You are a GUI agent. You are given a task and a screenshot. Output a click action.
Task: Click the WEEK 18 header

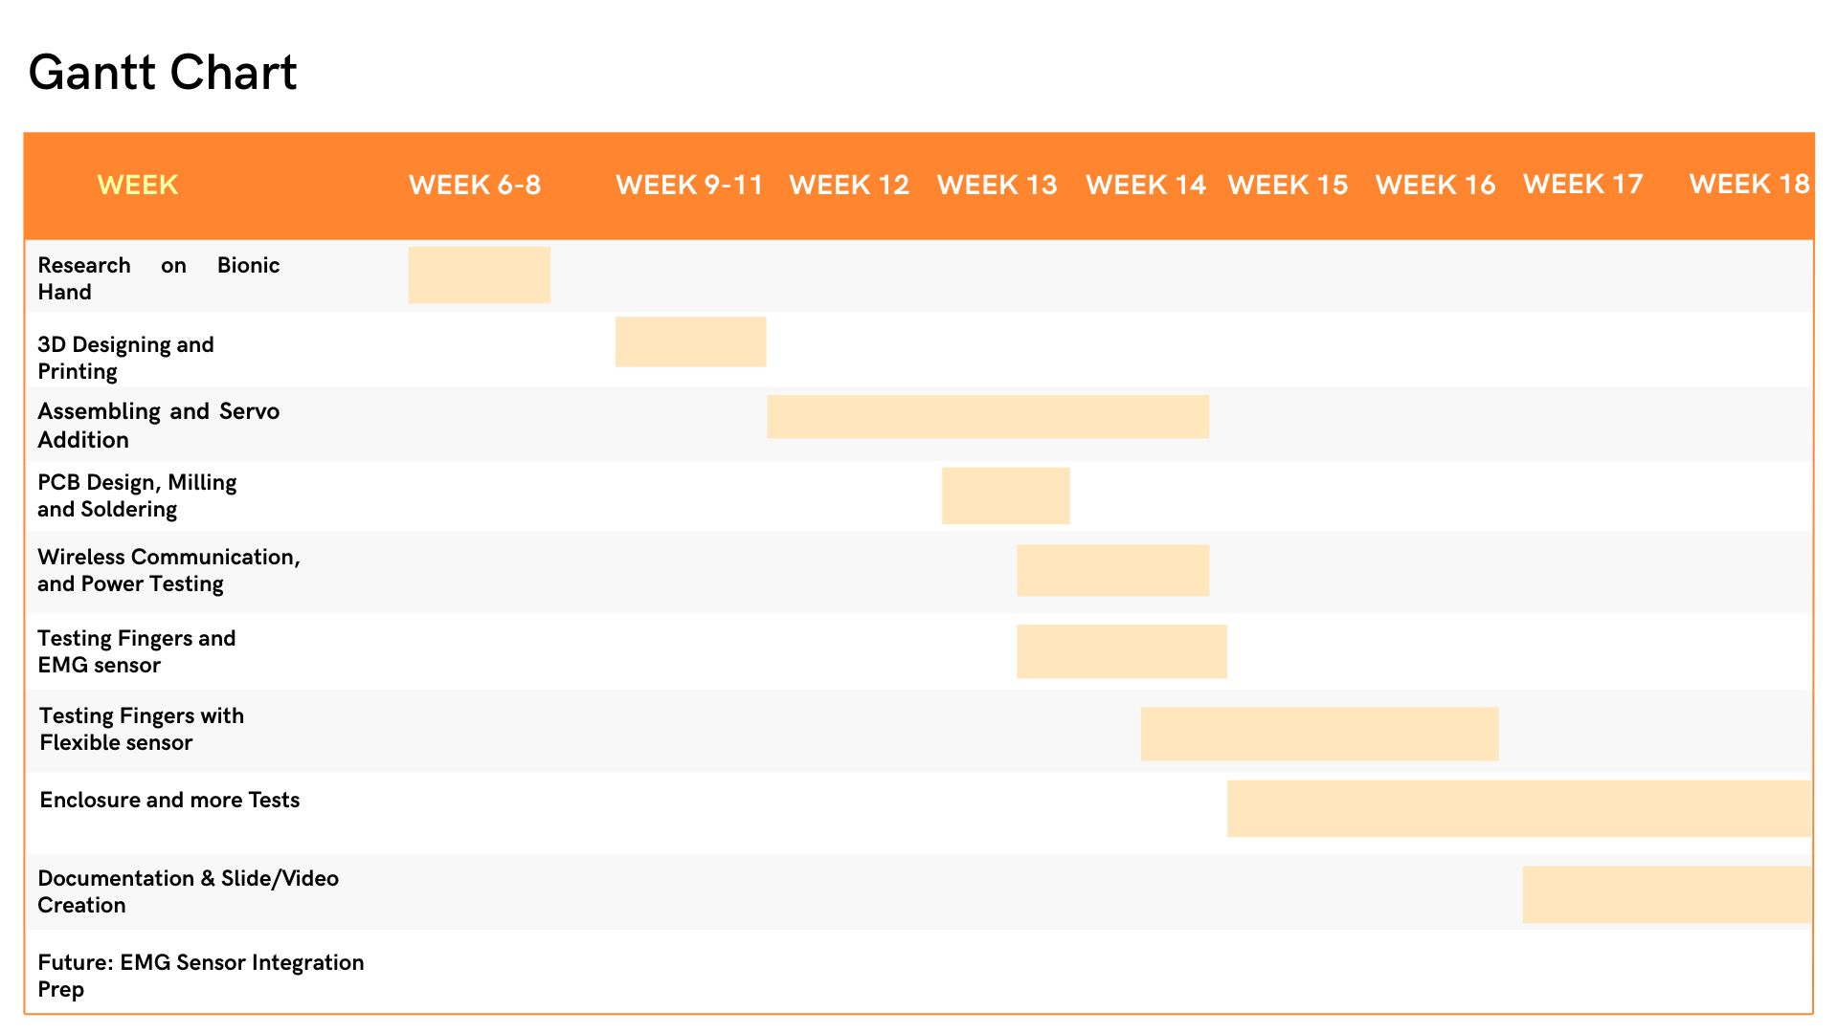[x=1749, y=184]
